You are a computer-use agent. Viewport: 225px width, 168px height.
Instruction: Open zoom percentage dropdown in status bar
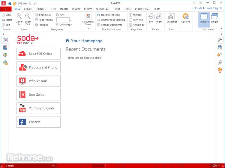click(219, 166)
